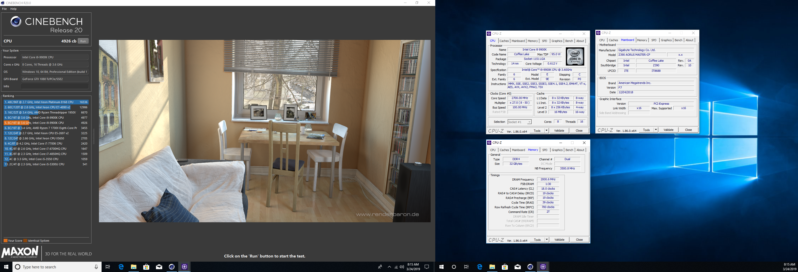The height and width of the screenshot is (272, 798).
Task: Select ranking row Ryzen 7 1700X
Action: pos(46,128)
